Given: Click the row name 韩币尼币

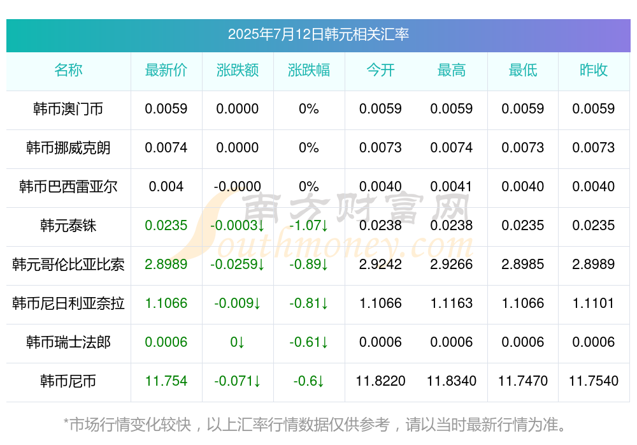Looking at the screenshot, I should [68, 381].
